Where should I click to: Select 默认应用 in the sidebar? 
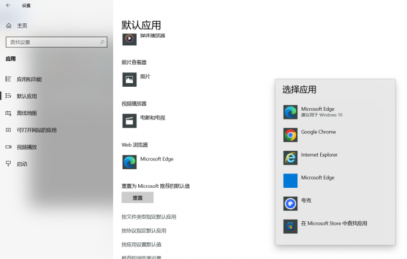click(27, 96)
